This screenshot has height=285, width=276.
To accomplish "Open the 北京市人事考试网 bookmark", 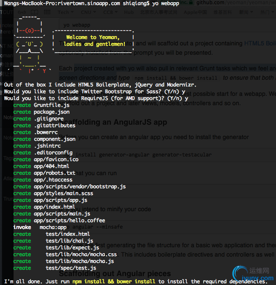I will (159, 12).
